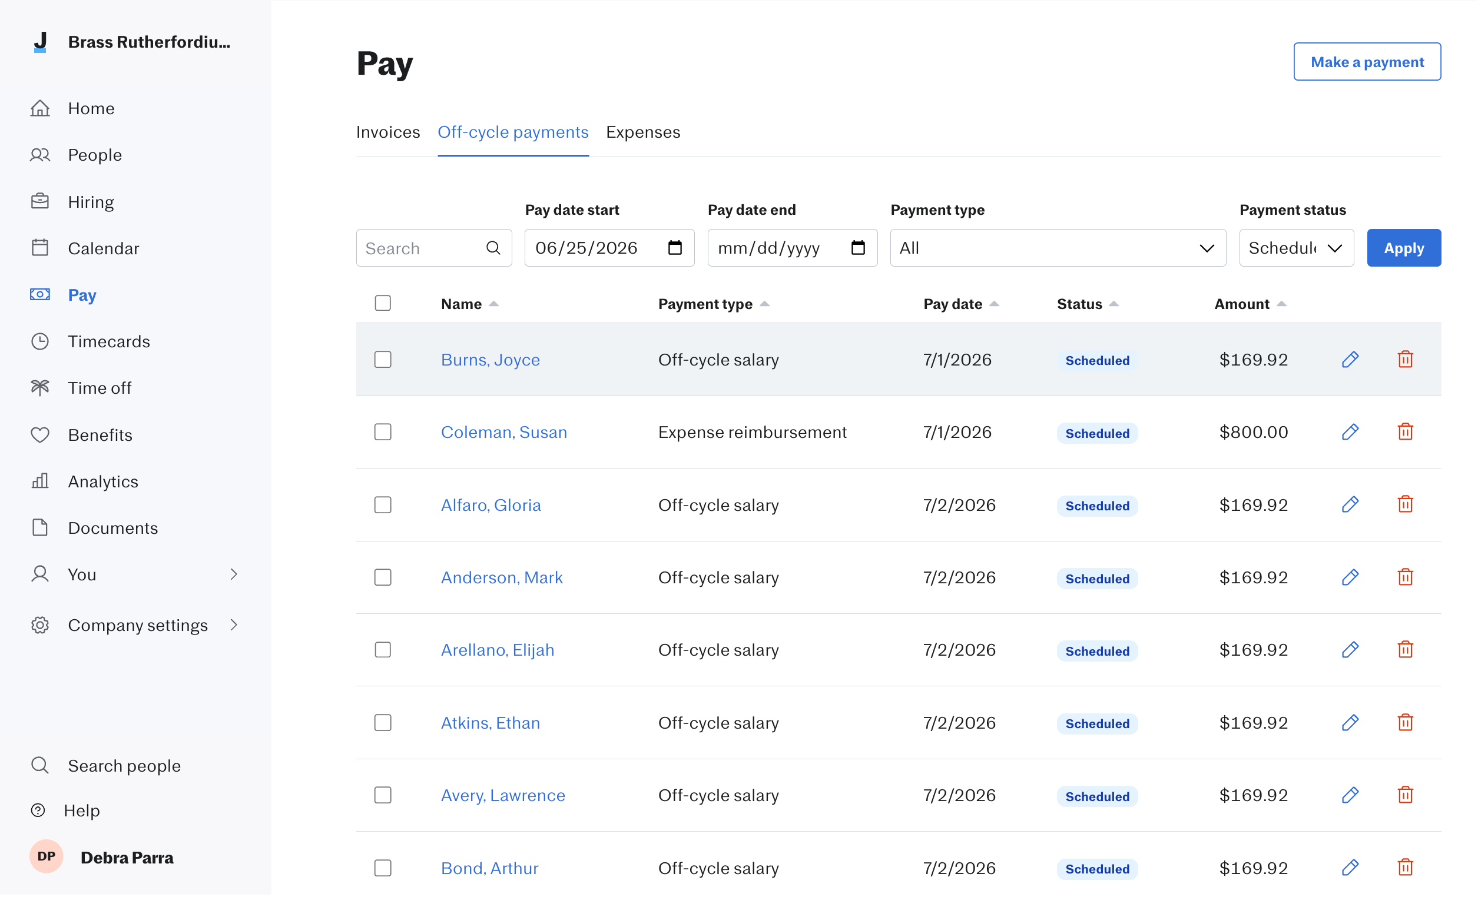The width and height of the screenshot is (1478, 897).
Task: Select the Off-cycle payments tab
Action: point(513,132)
